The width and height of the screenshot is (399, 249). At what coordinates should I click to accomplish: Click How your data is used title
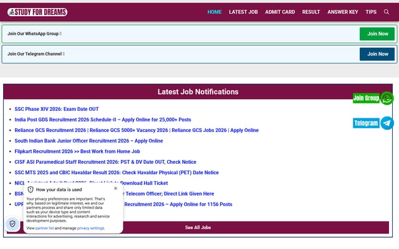59,189
